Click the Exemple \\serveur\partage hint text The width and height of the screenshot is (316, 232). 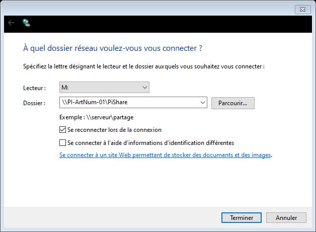click(x=96, y=117)
